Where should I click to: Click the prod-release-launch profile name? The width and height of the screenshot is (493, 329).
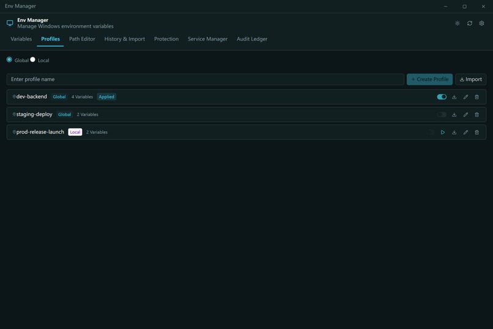[40, 132]
